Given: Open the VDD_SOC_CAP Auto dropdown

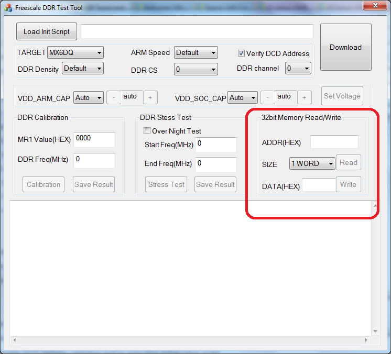Looking at the screenshot, I should [x=242, y=97].
